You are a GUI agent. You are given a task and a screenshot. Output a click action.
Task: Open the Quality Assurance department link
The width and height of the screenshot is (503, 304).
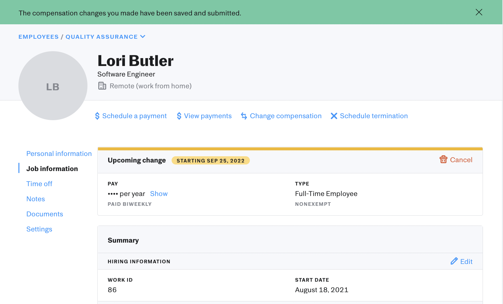click(102, 37)
